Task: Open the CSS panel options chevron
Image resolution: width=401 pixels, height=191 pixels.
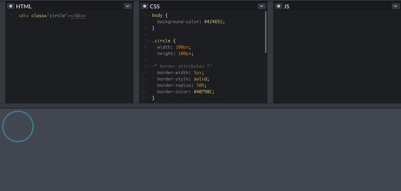Action: coord(261,6)
